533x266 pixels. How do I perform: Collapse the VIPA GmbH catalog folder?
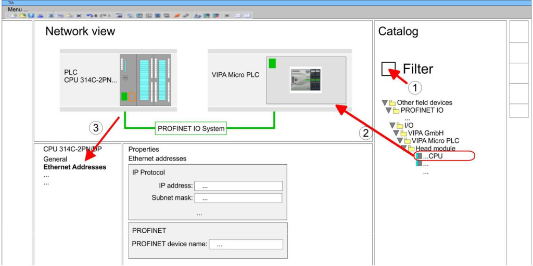tap(396, 133)
